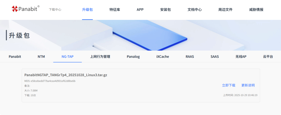Click the 下载: 19次 count
The width and height of the screenshot is (281, 115).
coord(30,95)
